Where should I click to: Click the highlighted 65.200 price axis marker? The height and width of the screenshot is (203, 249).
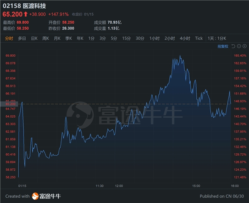9,104
